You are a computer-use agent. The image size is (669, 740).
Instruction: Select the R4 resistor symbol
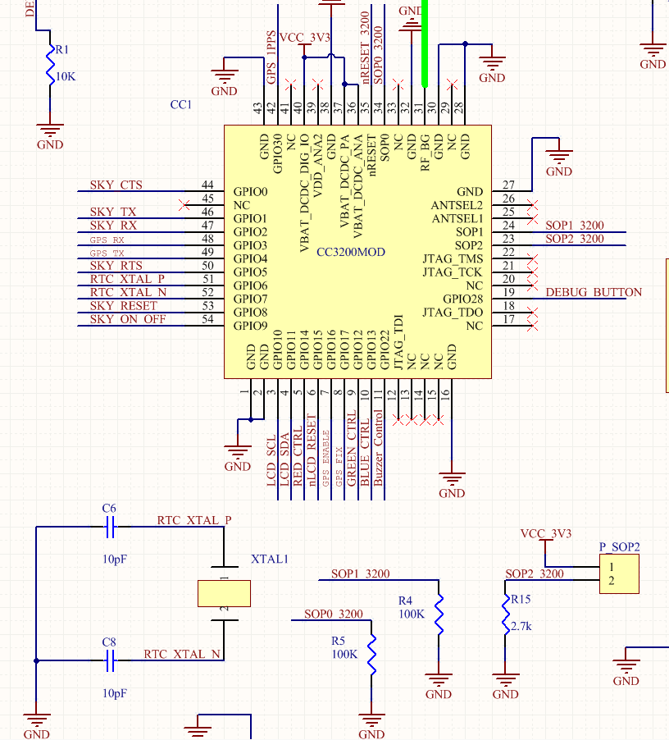click(x=439, y=614)
